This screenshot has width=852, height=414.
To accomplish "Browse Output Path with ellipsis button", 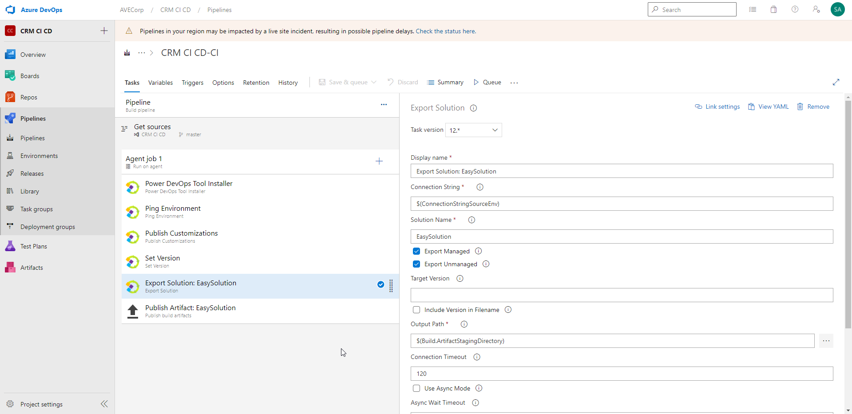I will [x=826, y=341].
